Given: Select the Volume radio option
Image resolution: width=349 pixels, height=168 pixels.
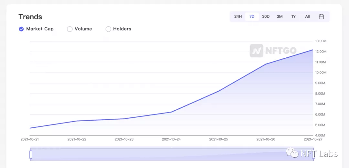Looking at the screenshot, I should pos(79,29).
